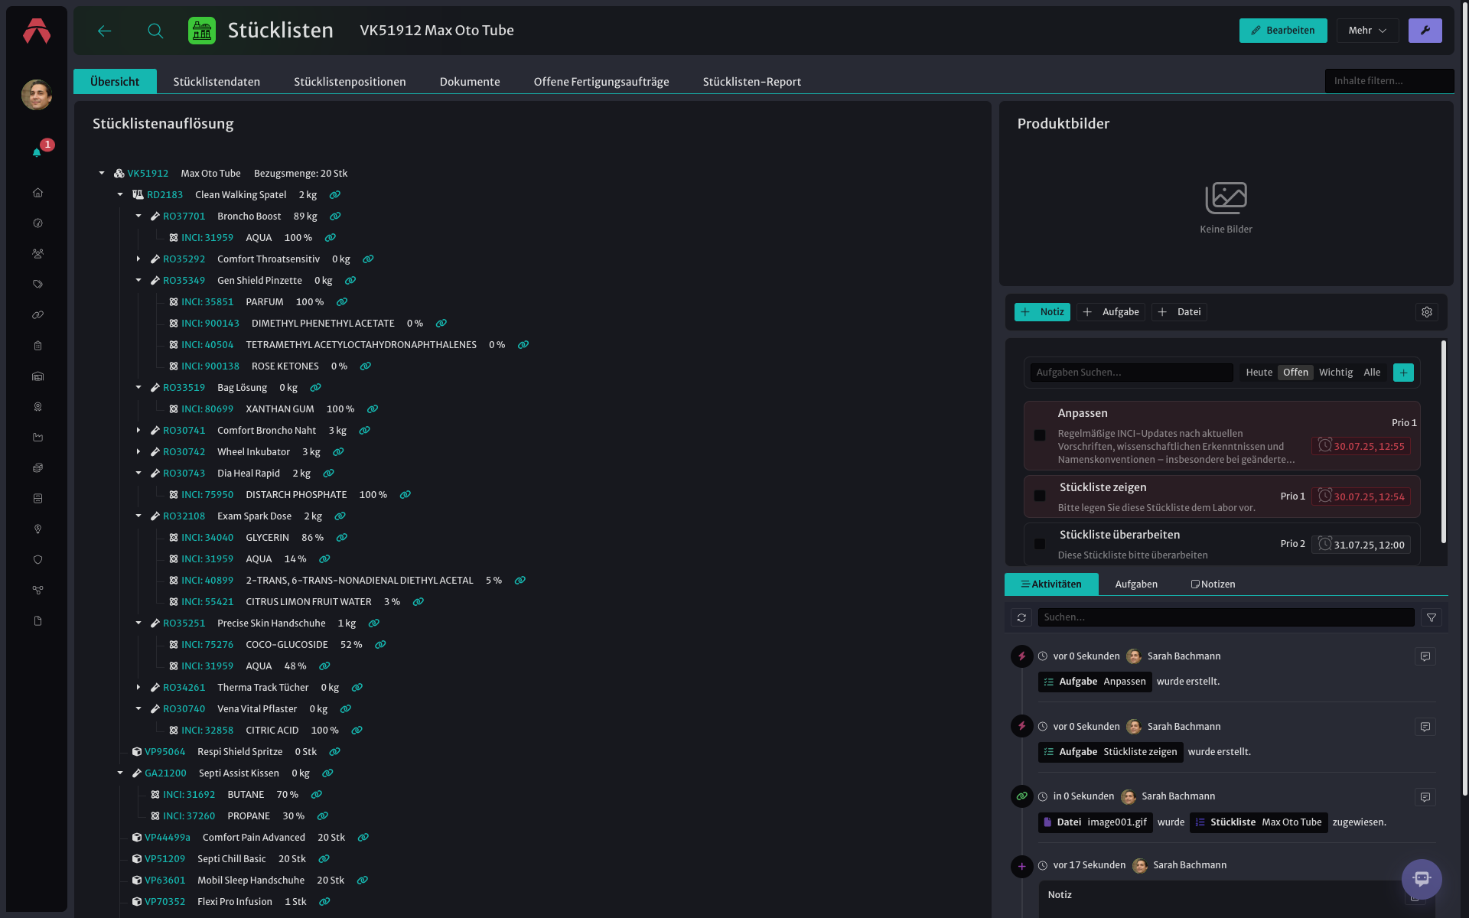
Task: Open the chat support bubble icon
Action: point(1422,878)
